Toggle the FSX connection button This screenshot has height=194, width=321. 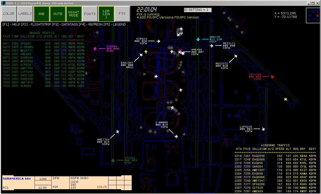(123, 14)
